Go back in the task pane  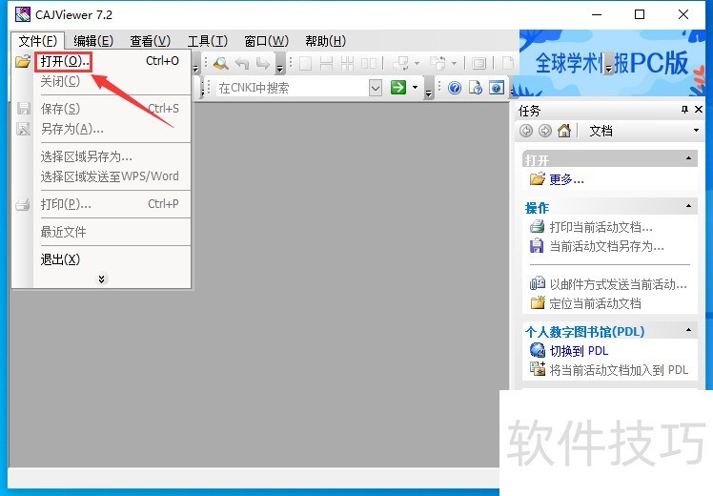point(526,131)
